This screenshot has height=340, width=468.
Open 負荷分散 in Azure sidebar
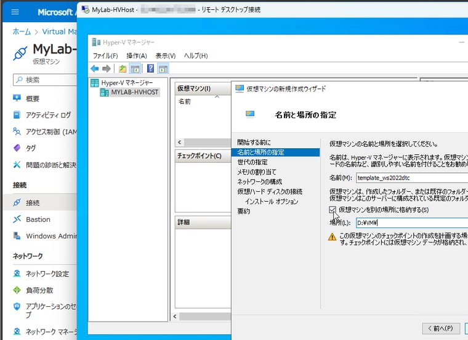point(39,290)
